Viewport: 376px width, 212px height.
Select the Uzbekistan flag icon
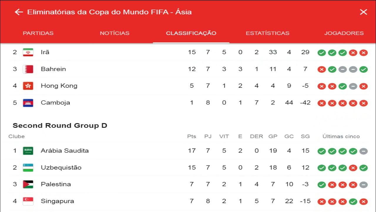click(28, 168)
